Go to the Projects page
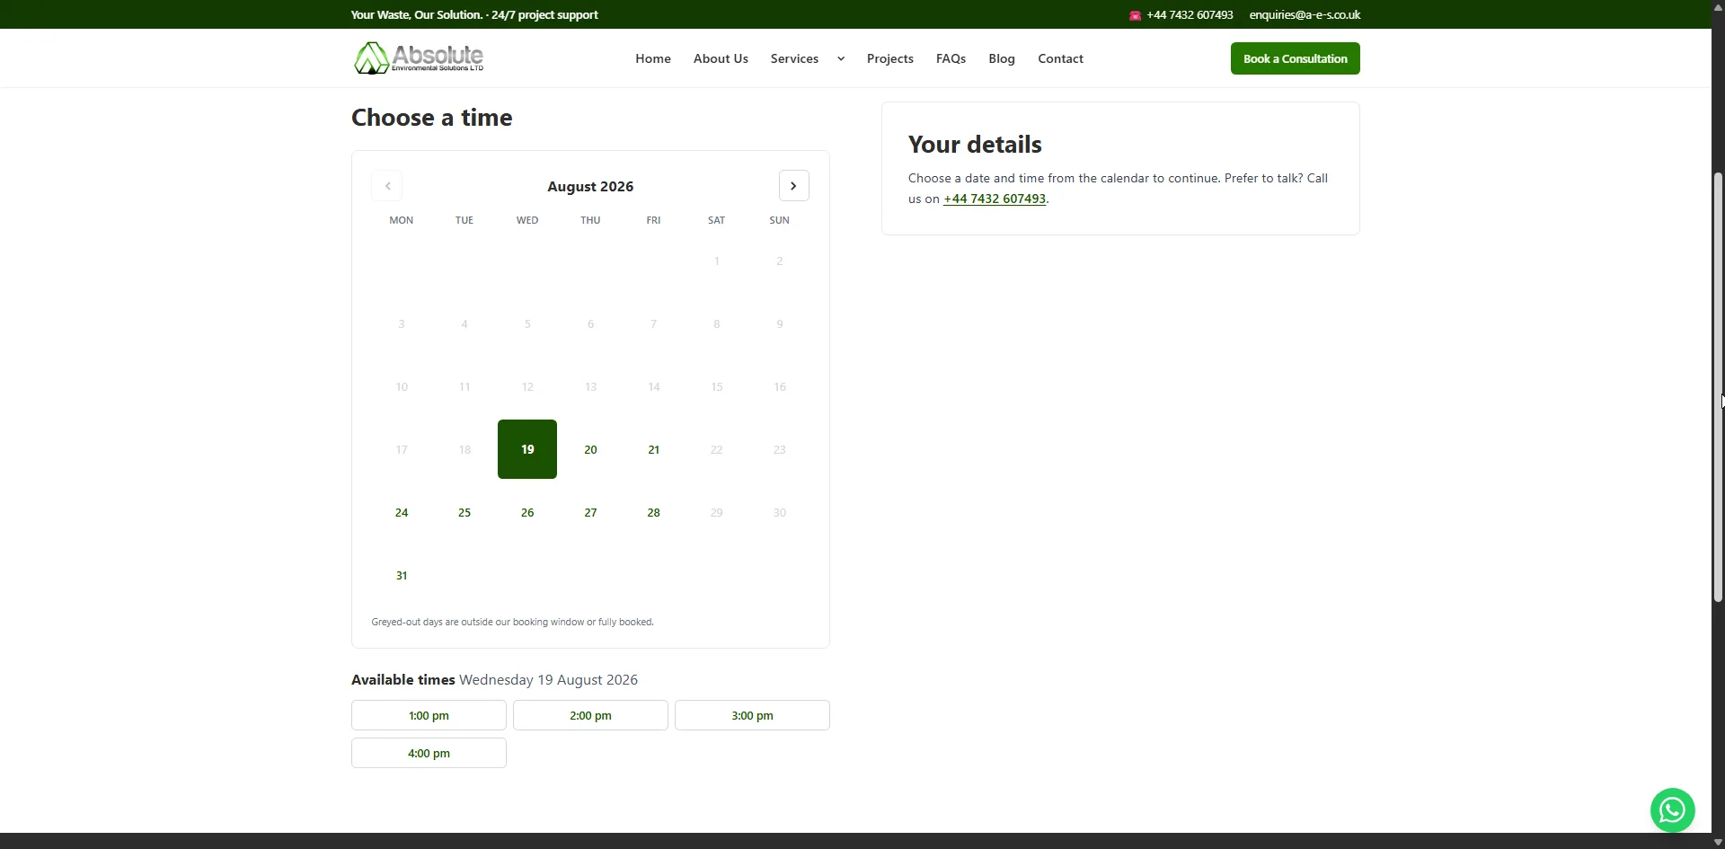 889,58
